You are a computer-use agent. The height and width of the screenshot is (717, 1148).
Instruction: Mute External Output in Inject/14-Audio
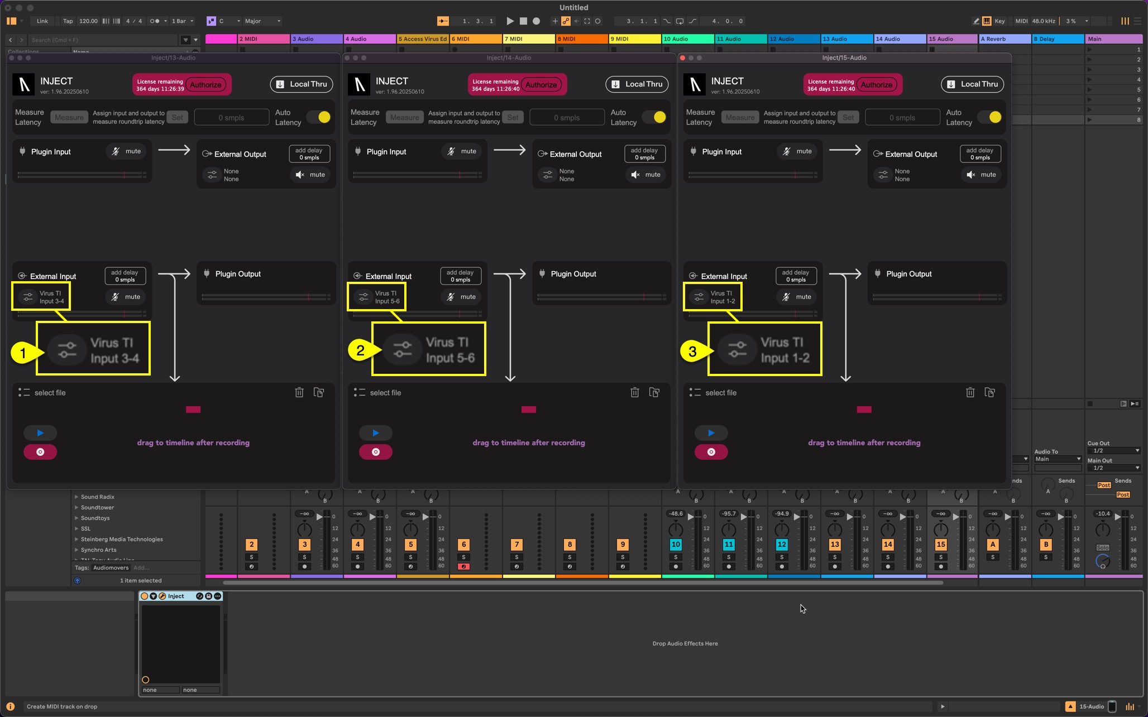(646, 175)
